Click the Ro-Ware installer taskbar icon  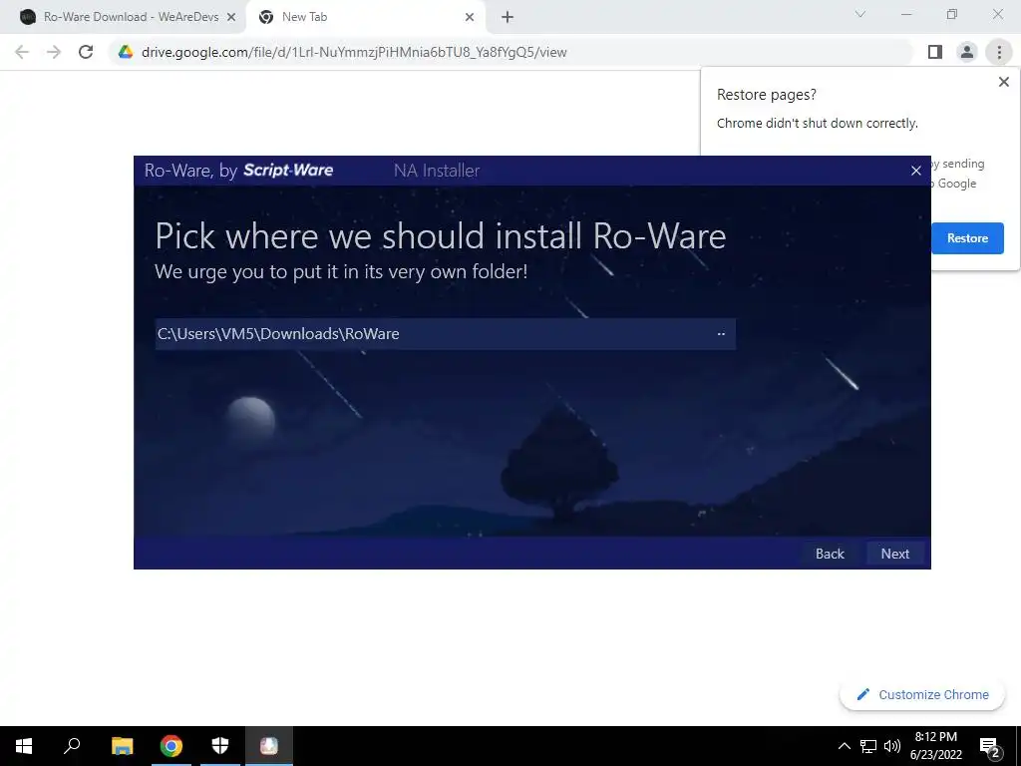269,746
